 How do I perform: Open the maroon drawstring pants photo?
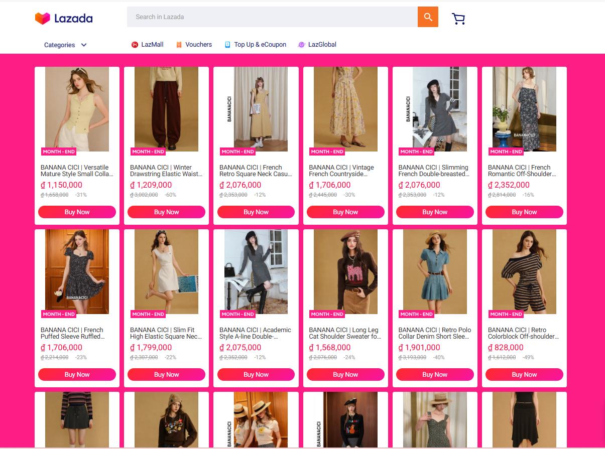(x=166, y=109)
